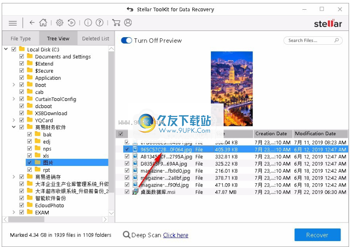Viewport: 352px width, 247px height.
Task: Click the stellar logo
Action: point(328,23)
